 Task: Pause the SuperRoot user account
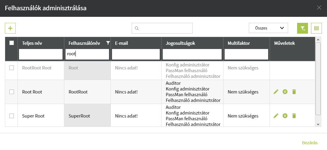pyautogui.click(x=285, y=116)
